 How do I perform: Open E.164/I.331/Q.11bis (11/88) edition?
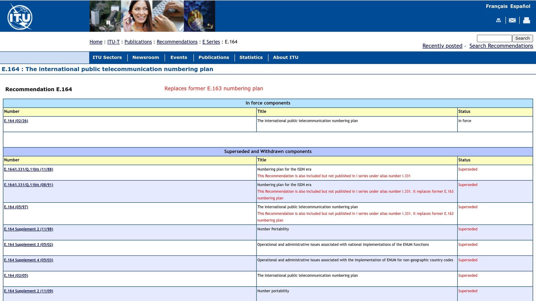coord(29,169)
